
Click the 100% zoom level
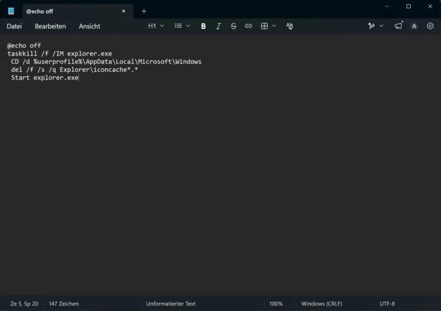(x=276, y=303)
